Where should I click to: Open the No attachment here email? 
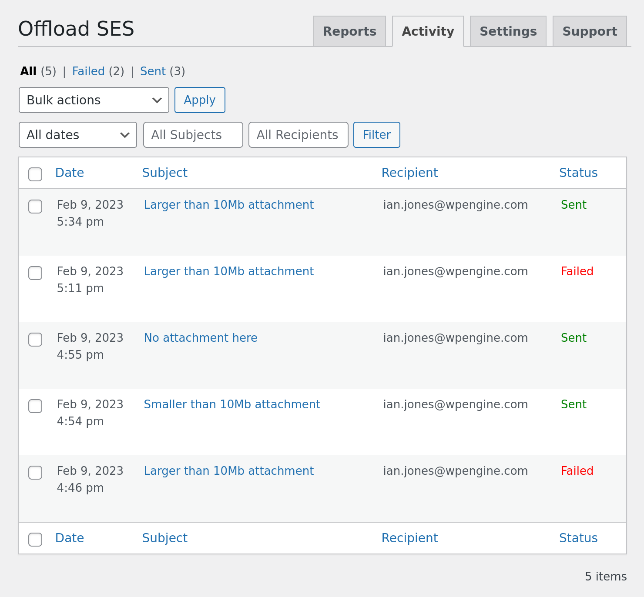(x=201, y=338)
